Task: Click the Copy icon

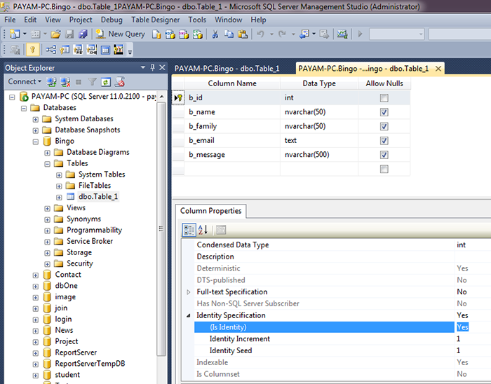Action: pyautogui.click(x=229, y=34)
